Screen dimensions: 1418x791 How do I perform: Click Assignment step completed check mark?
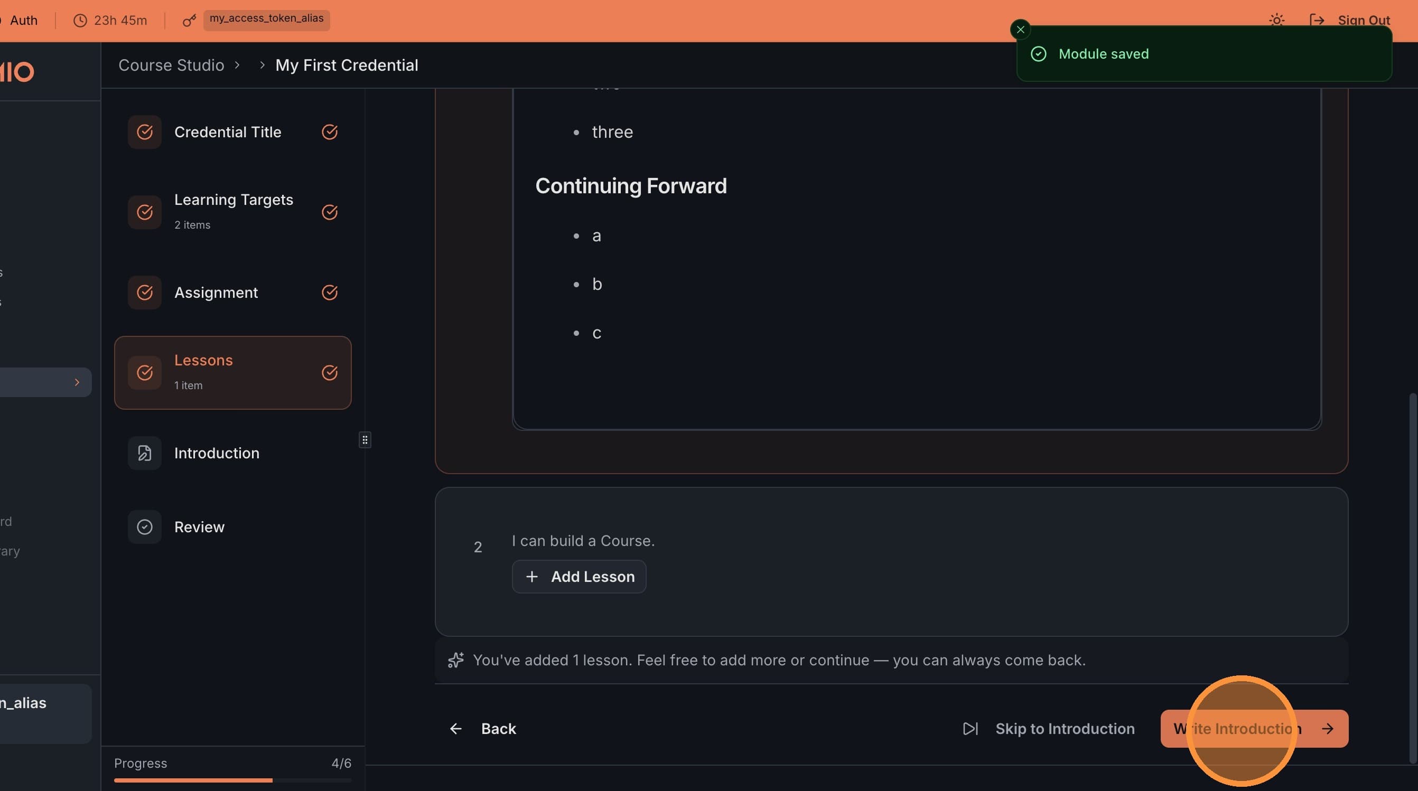[329, 292]
